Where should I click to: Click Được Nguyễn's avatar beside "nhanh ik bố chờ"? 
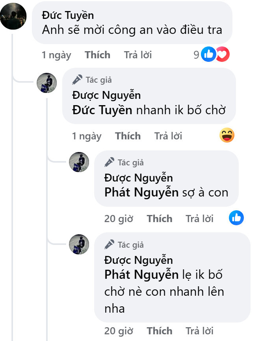coord(47,83)
